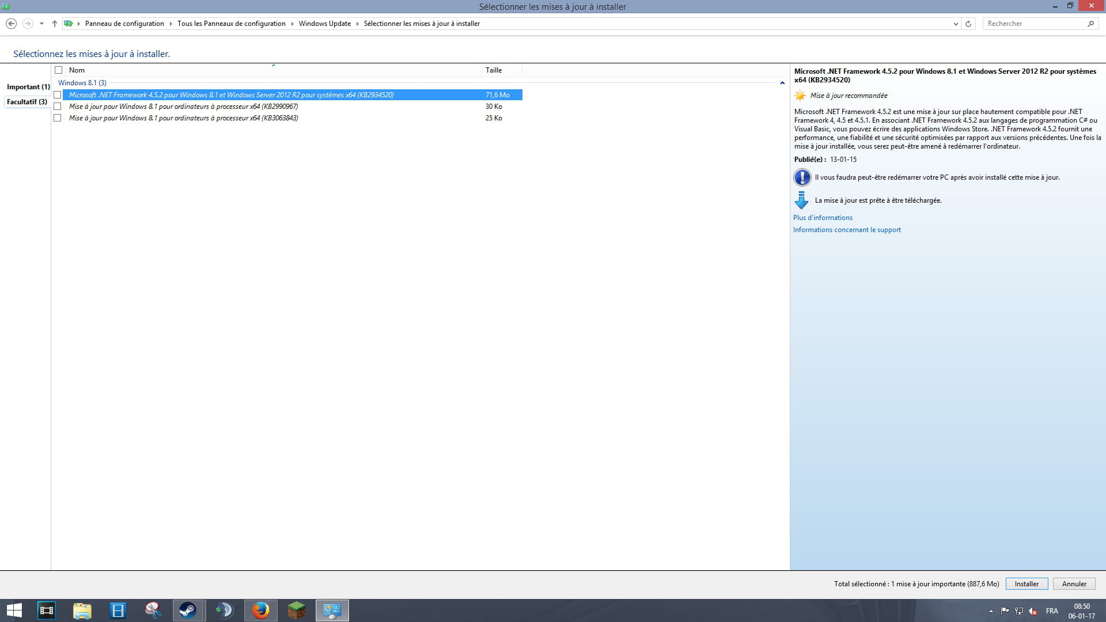Click Sélectionner les mises à jour breadcrumb
1106x622 pixels.
(x=422, y=24)
